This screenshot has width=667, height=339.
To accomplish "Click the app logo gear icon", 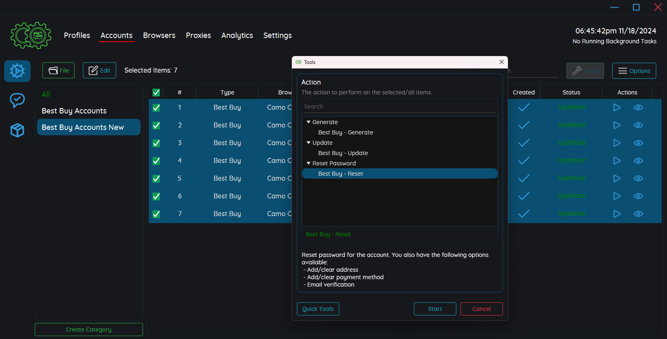I will (31, 35).
